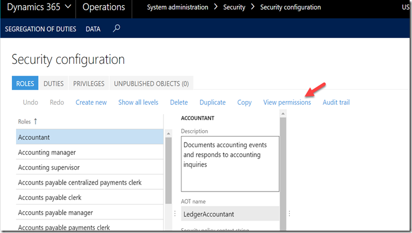Click roles list scrollbar up arrow

coord(168,134)
